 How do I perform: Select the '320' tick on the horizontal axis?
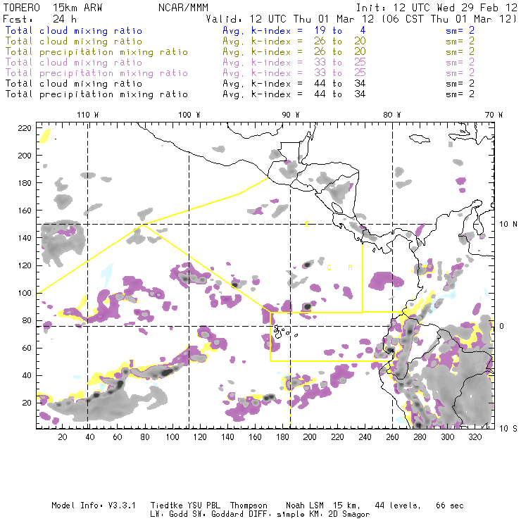click(x=475, y=437)
